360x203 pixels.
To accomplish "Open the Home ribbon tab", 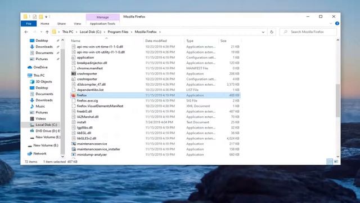I will tap(45, 24).
